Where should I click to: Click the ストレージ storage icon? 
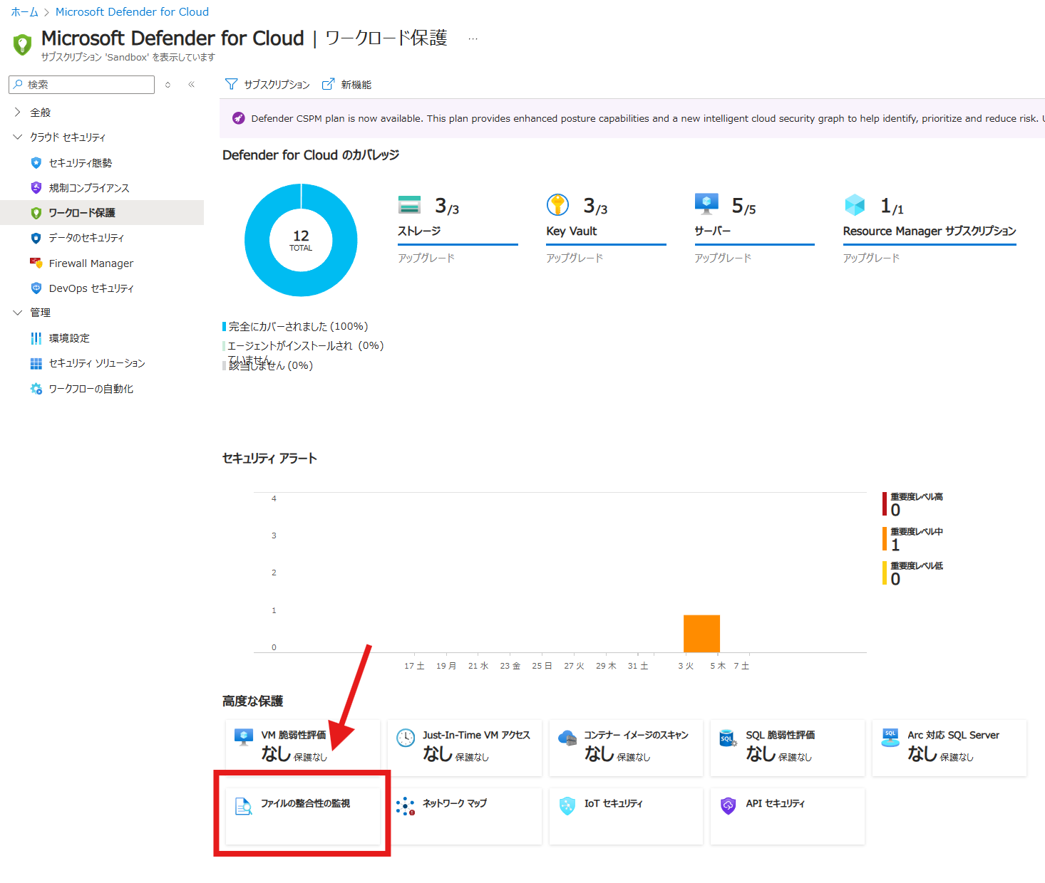pos(409,204)
